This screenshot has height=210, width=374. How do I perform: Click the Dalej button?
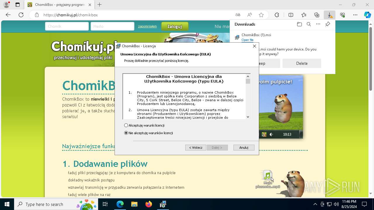coord(217,148)
